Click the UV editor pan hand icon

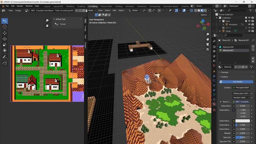tap(47, 26)
